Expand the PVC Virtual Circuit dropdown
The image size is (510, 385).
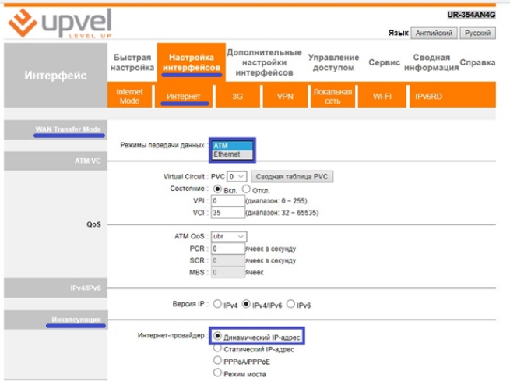237,177
